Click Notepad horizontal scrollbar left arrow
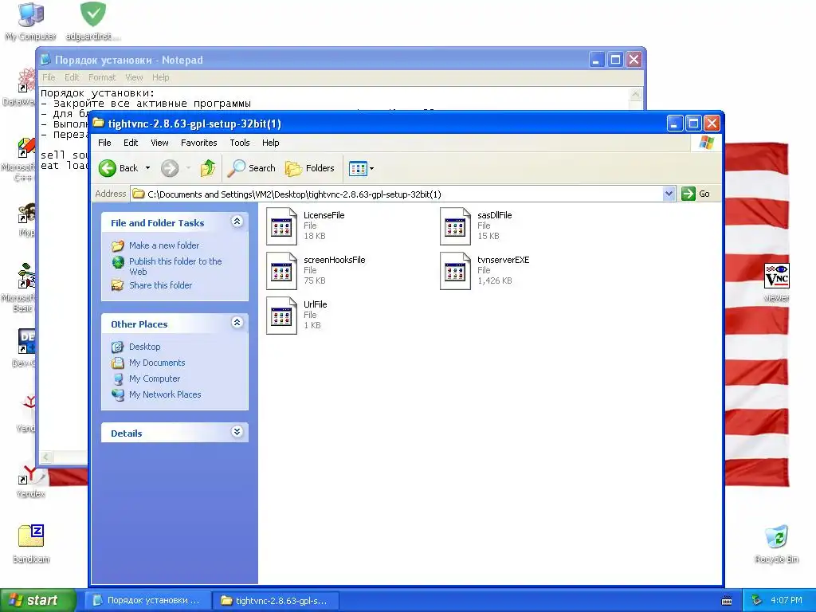816x612 pixels. (45, 457)
